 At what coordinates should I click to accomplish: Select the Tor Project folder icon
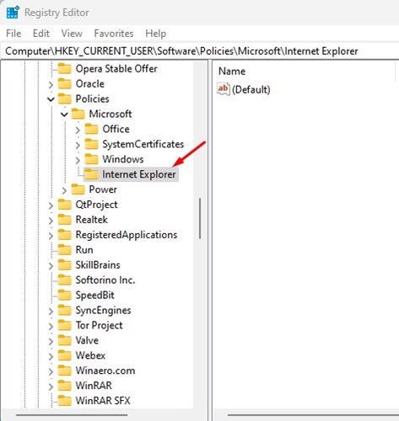[65, 326]
